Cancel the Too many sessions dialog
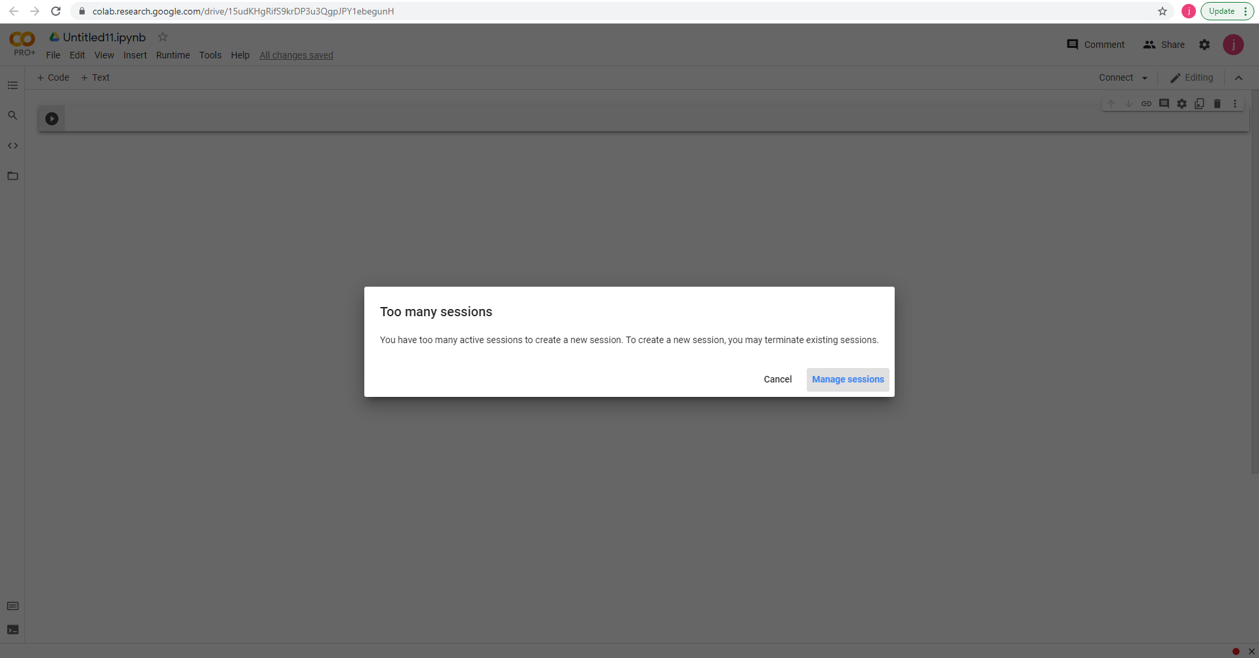The height and width of the screenshot is (658, 1259). click(777, 379)
